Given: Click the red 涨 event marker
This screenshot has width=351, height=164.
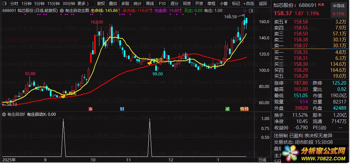Looking at the screenshot, I should [x=90, y=109].
